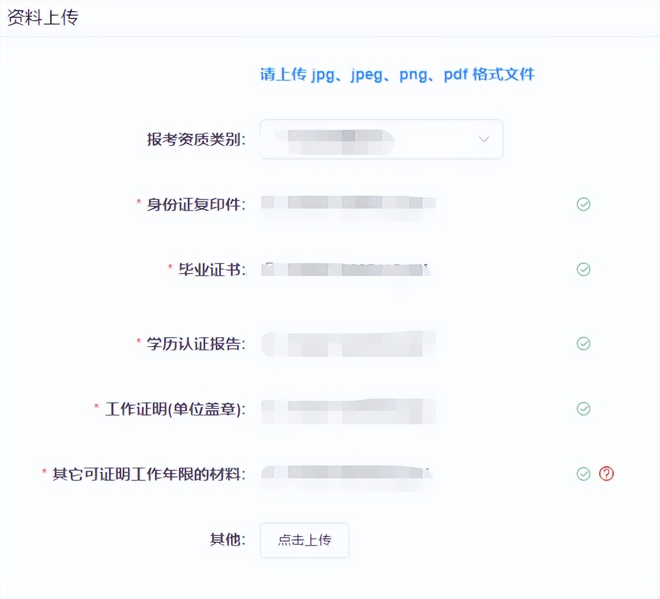This screenshot has width=660, height=599.
Task: Click the dropdown chevron of 报考资质类别
Action: (483, 139)
